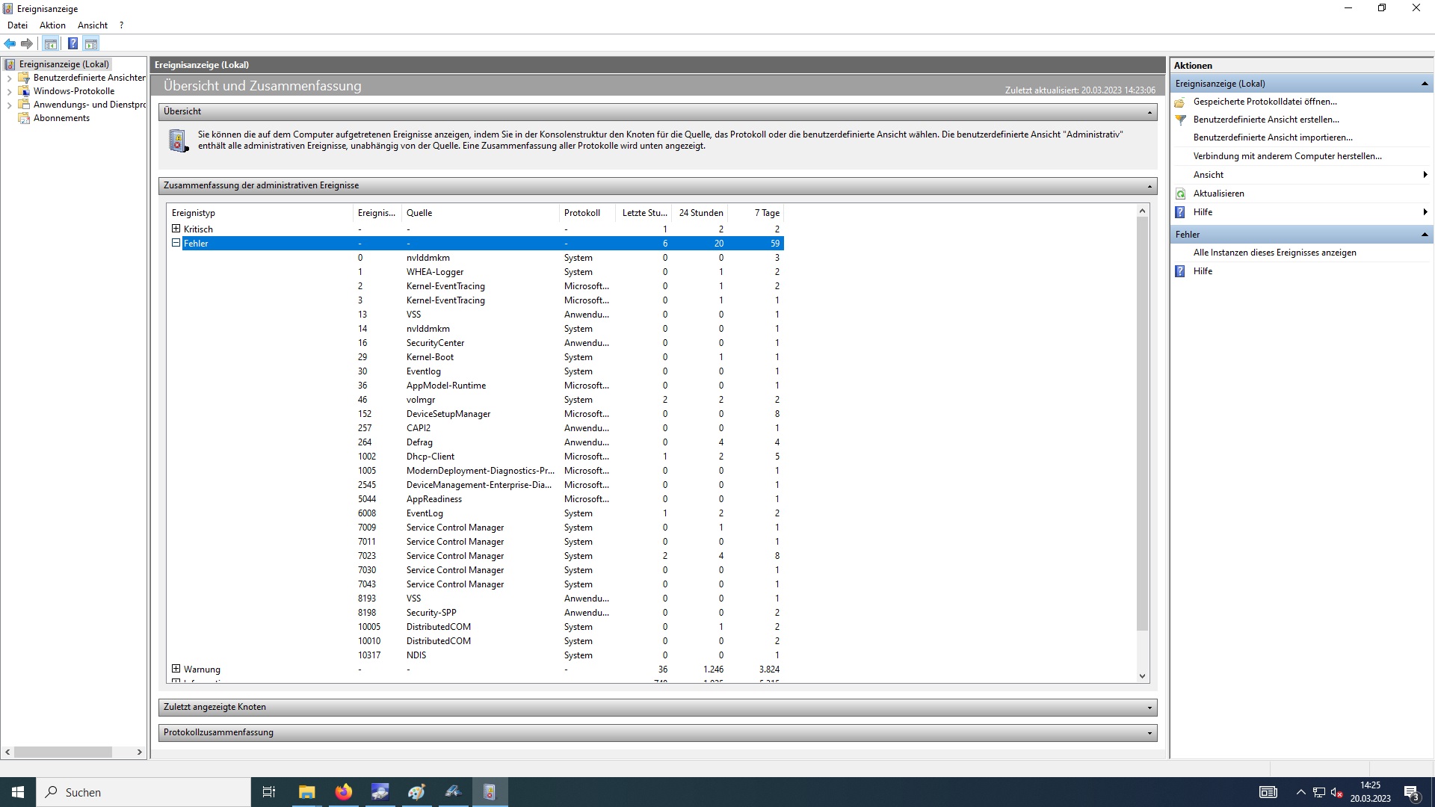1435x807 pixels.
Task: Expand the Kritisch event type row
Action: point(176,229)
